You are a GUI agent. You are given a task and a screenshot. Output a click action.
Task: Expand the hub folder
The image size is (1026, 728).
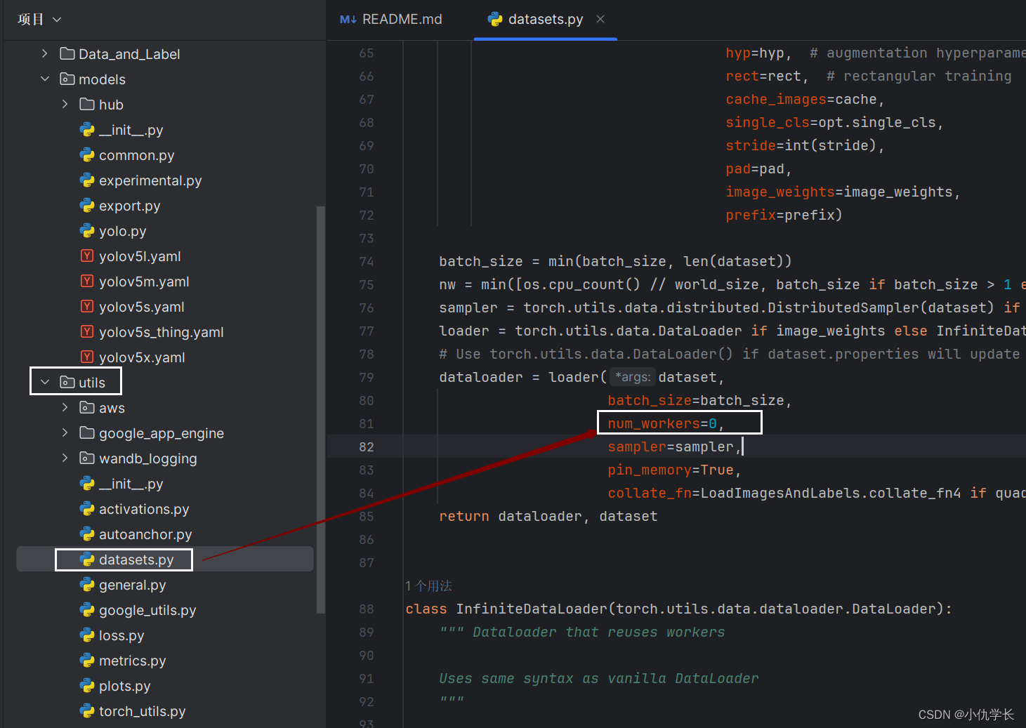[x=65, y=105]
